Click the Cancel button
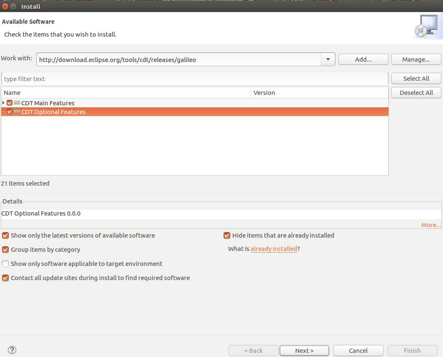Viewport: 443px width, 357px height. coord(358,350)
